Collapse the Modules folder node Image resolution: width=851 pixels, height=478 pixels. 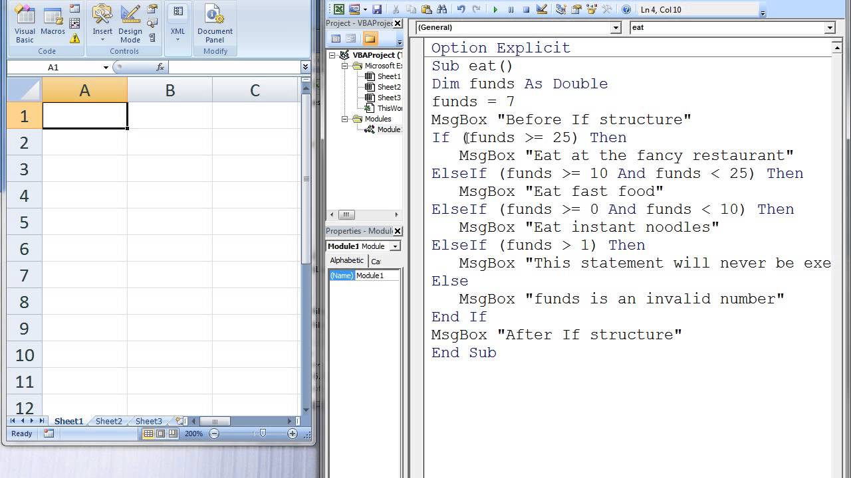pos(345,119)
